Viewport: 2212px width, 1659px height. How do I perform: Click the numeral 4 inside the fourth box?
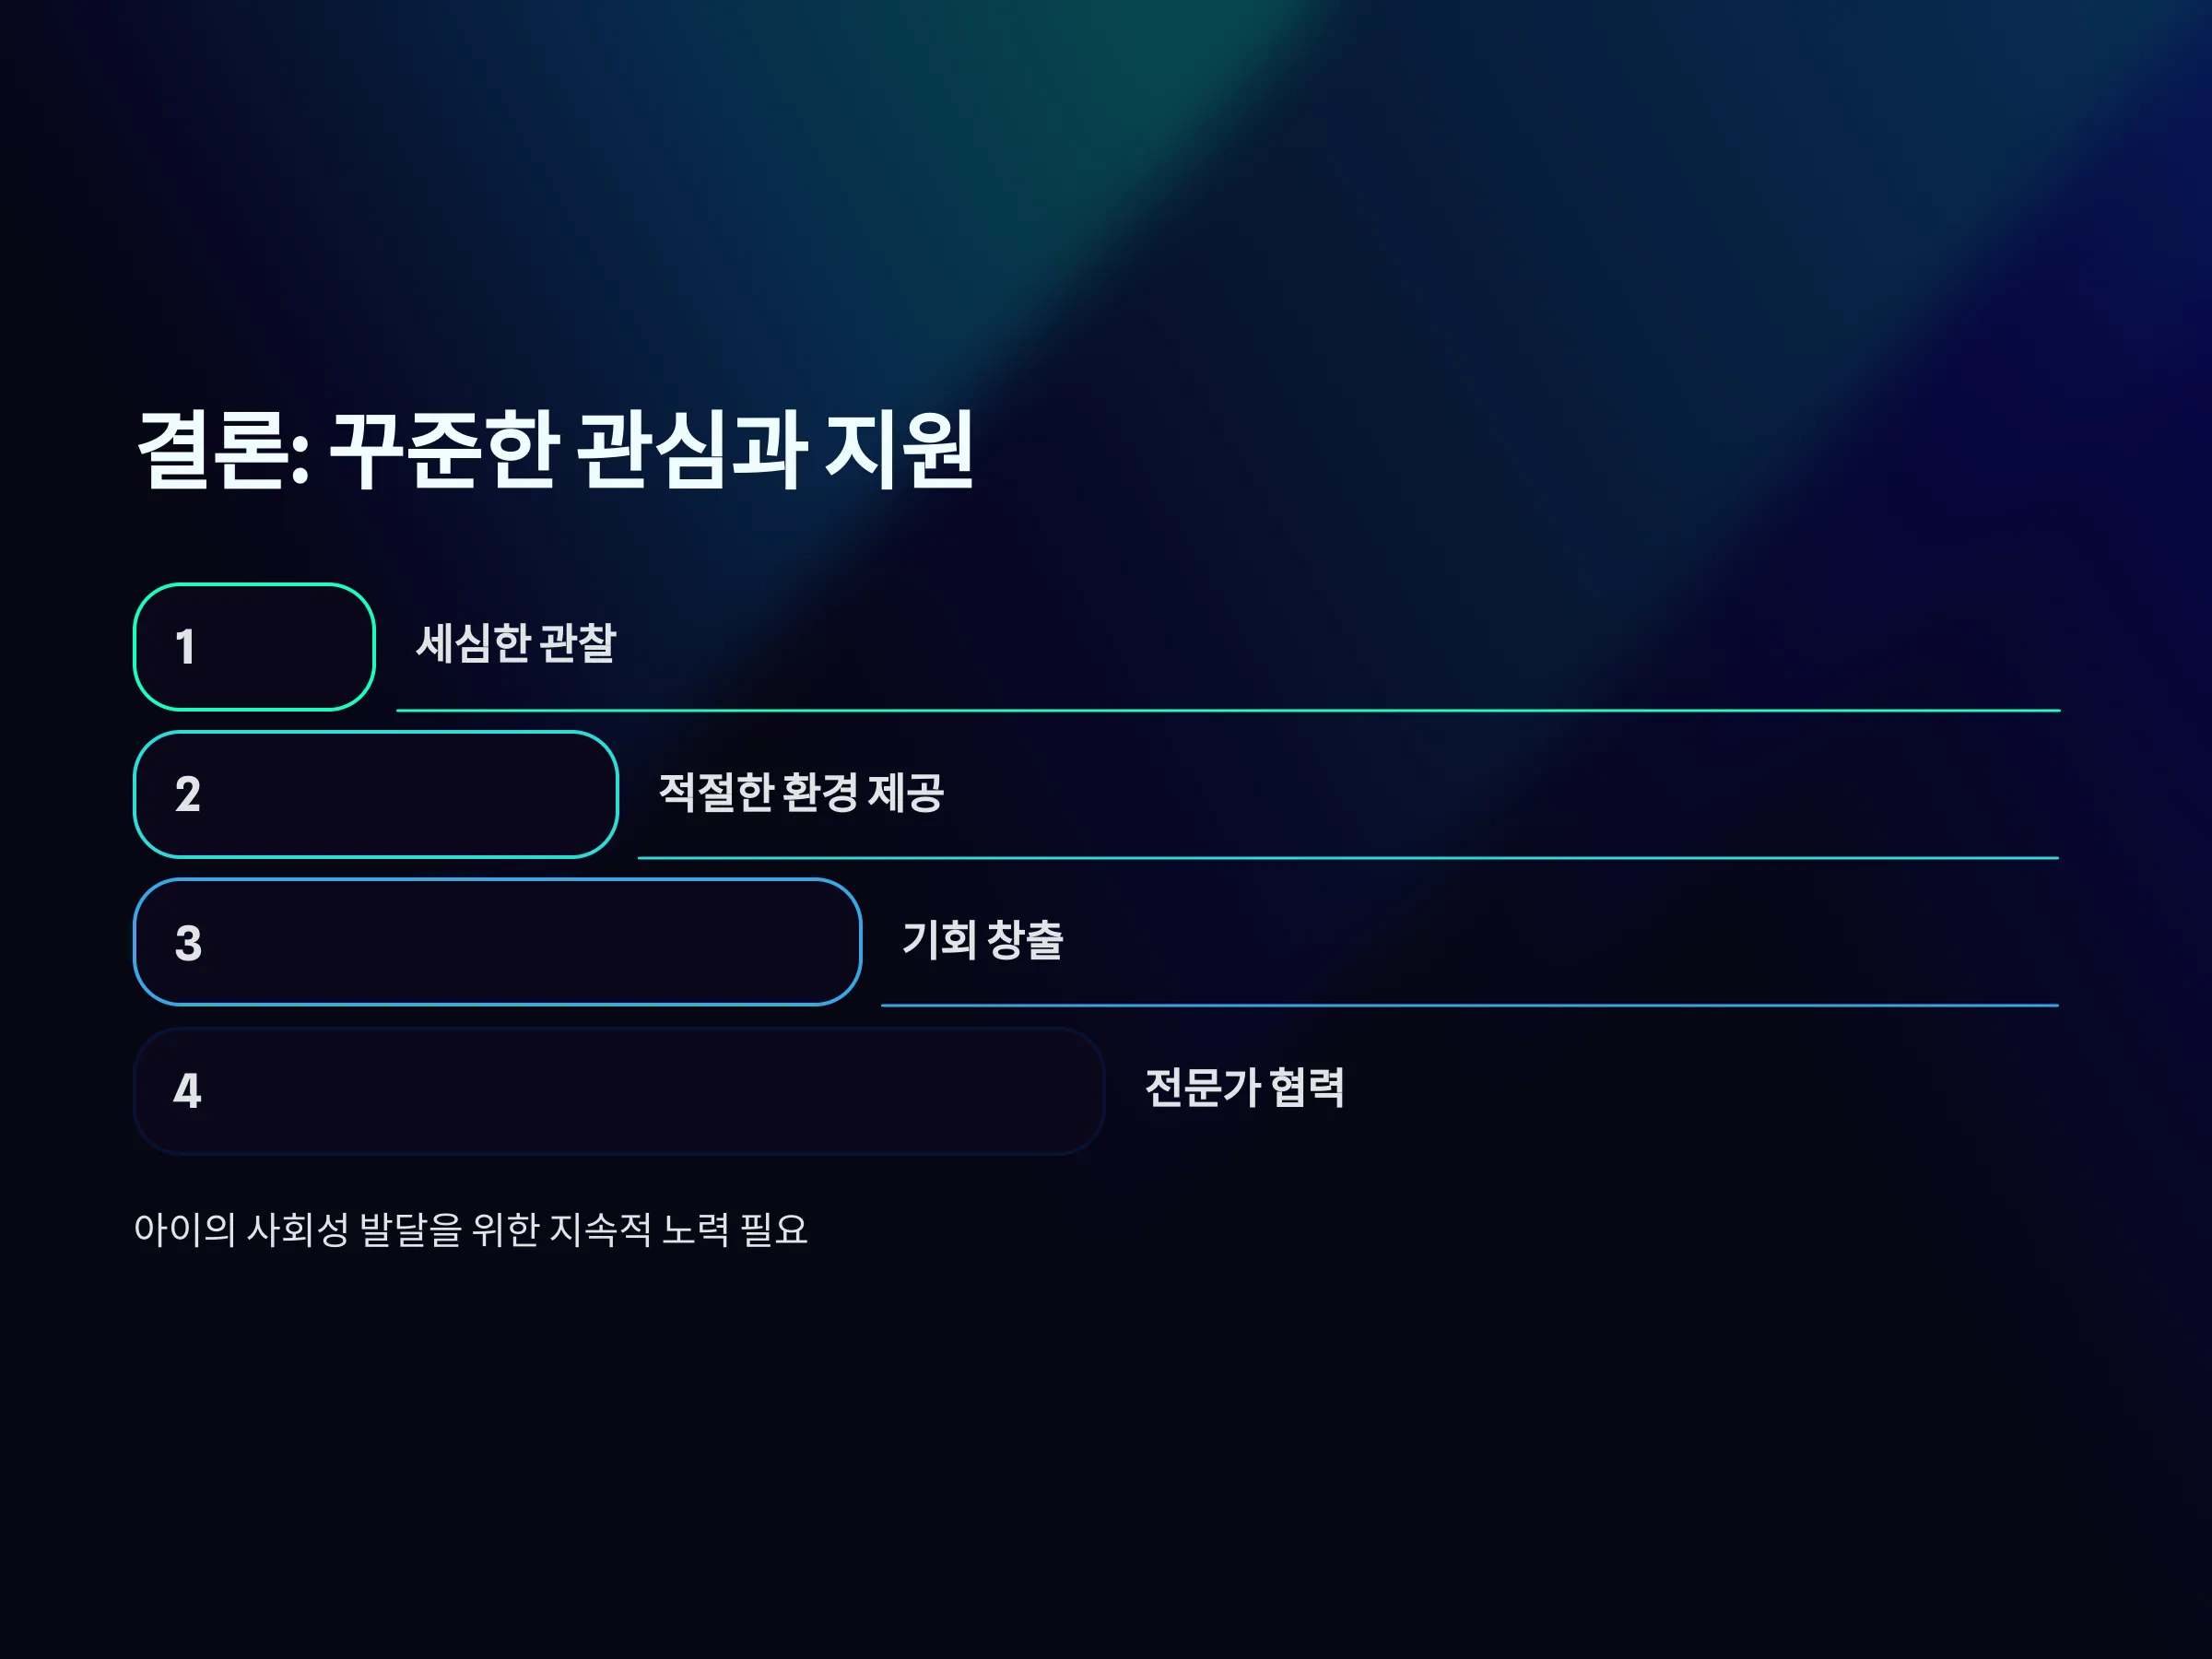coord(187,1091)
